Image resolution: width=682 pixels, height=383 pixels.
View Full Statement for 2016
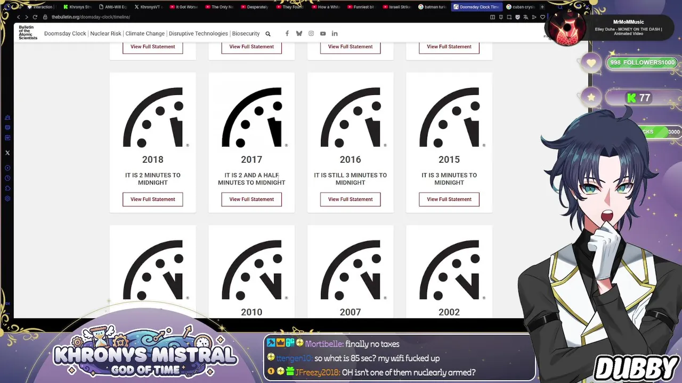tap(351, 199)
